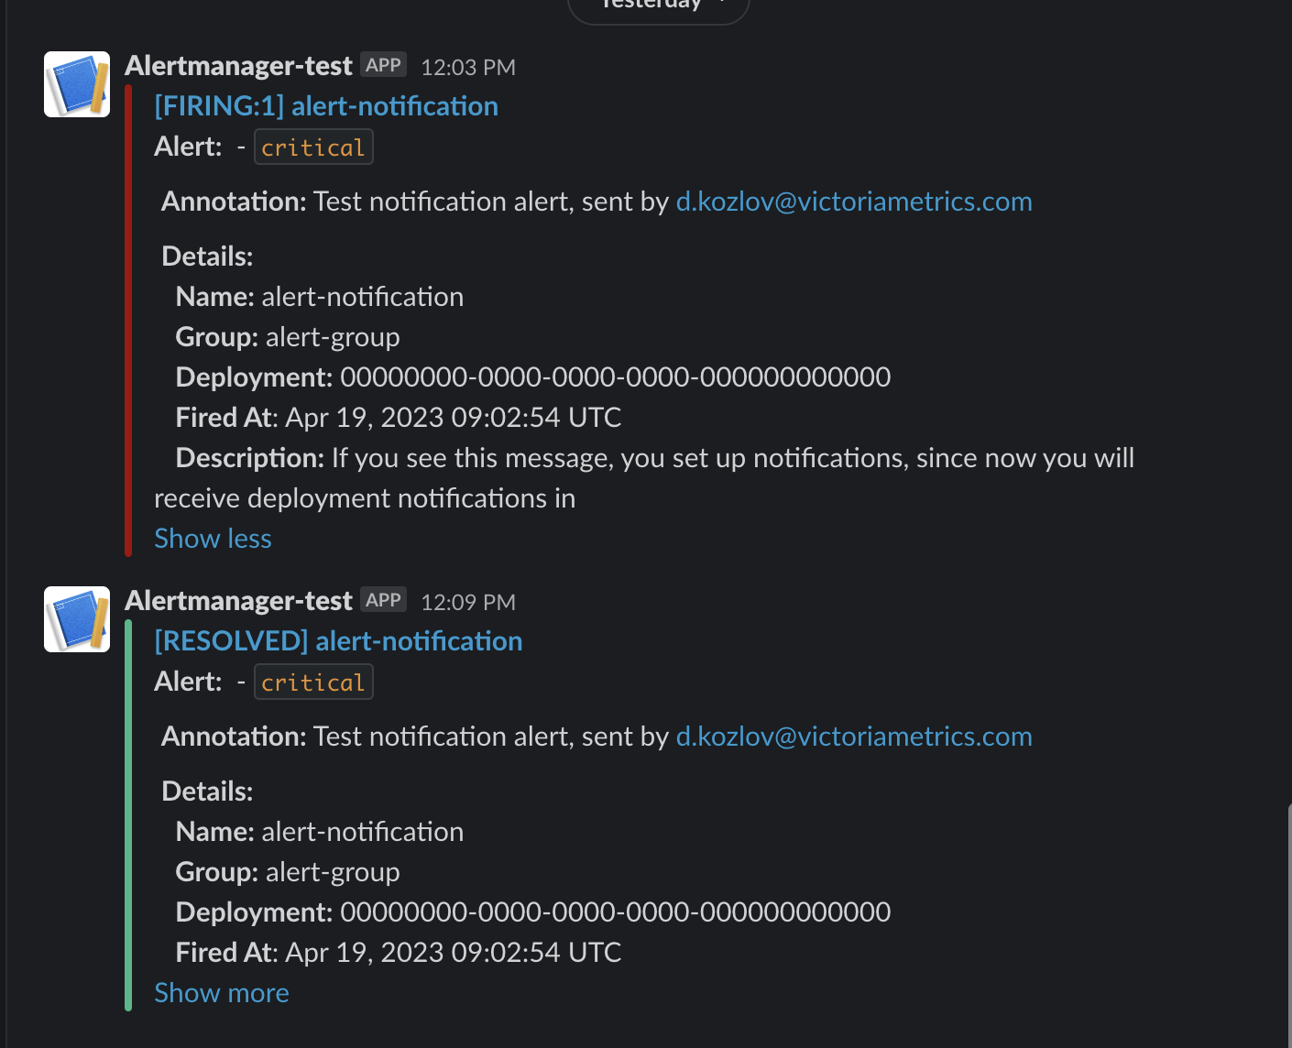Click the email link in resolved annotation
Image resolution: width=1292 pixels, height=1048 pixels.
pyautogui.click(x=854, y=737)
